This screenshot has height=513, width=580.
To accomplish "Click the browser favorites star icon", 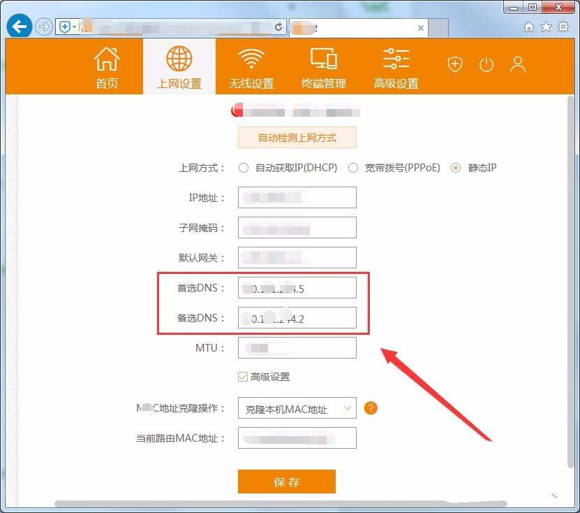I will coord(546,26).
